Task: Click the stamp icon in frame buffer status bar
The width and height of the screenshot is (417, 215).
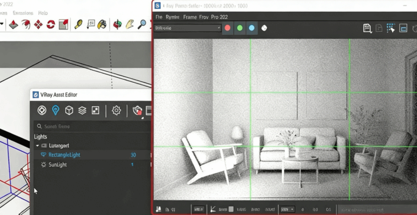Action: tap(159, 209)
